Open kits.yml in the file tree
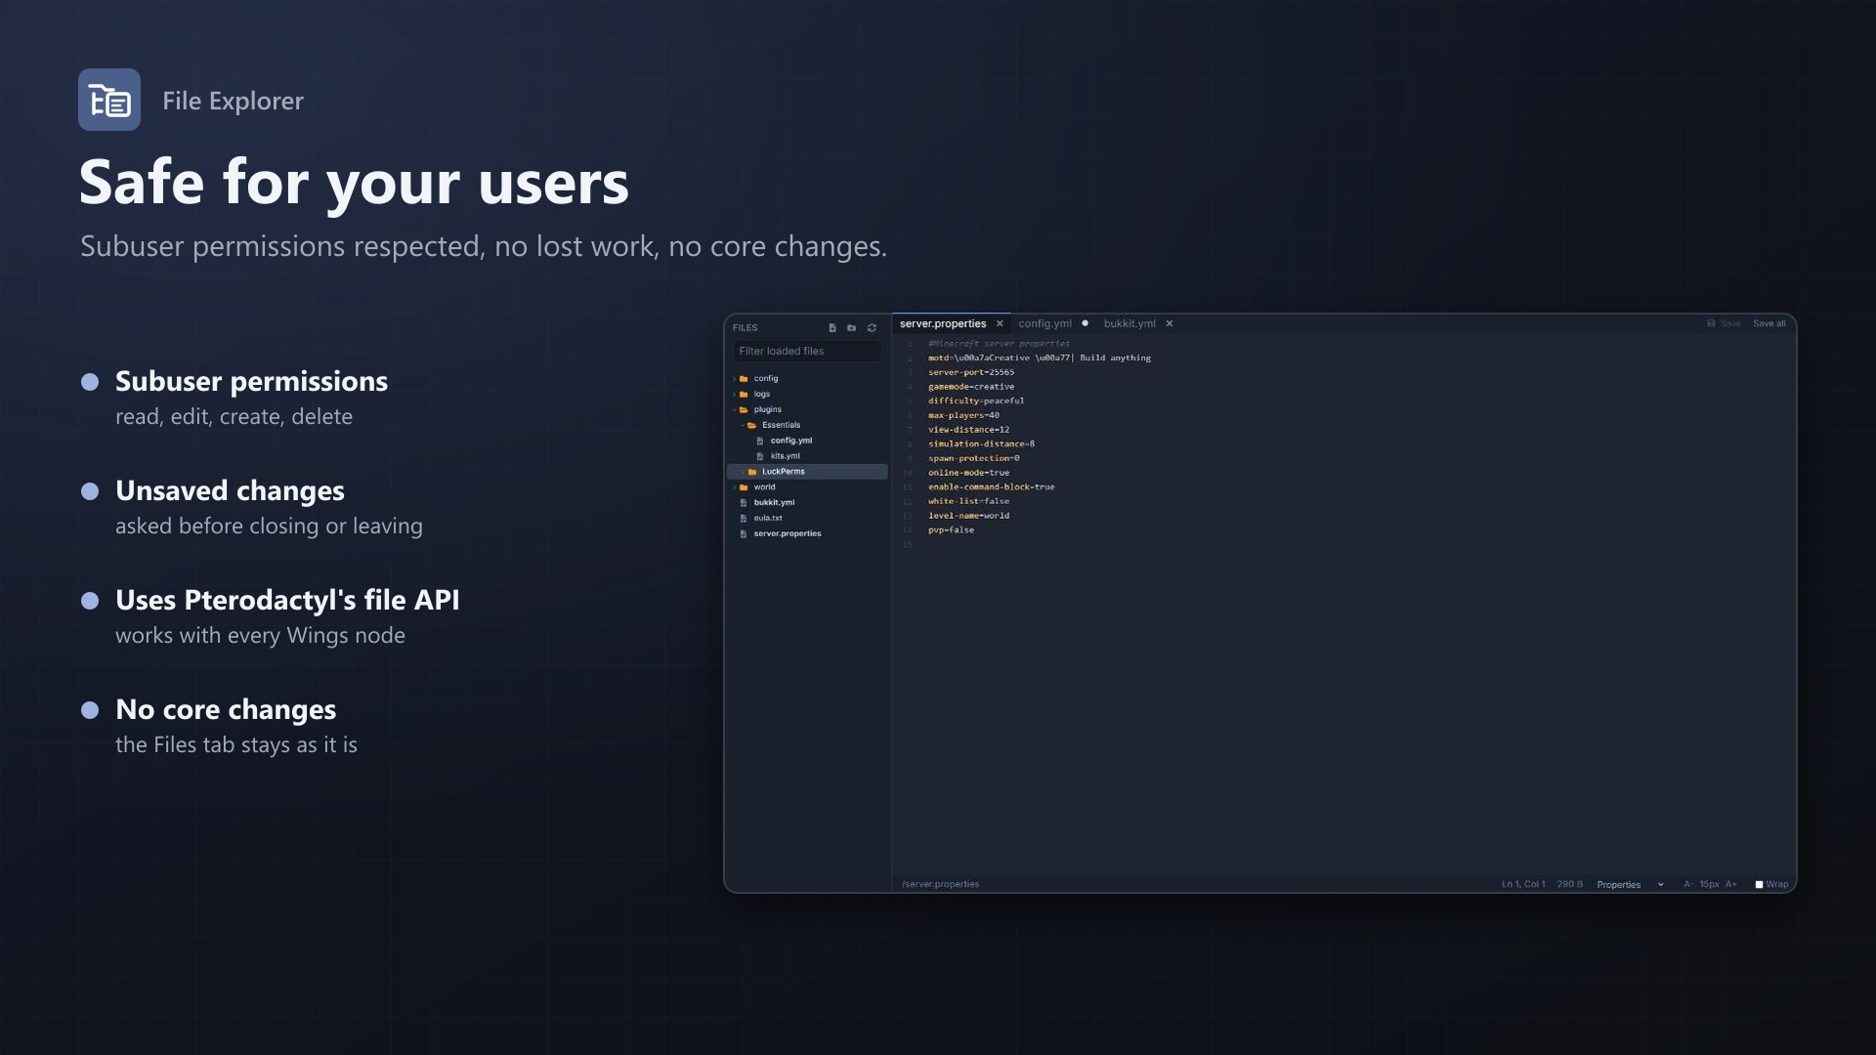 pos(786,456)
